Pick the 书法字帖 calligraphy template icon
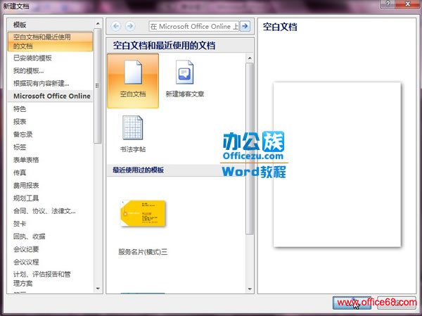Screen dimensions: 422x316 pos(133,134)
